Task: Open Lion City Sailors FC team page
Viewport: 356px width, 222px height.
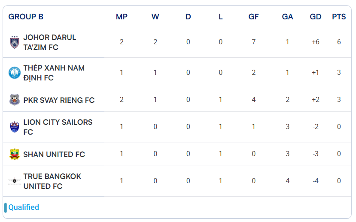Action: [x=58, y=127]
